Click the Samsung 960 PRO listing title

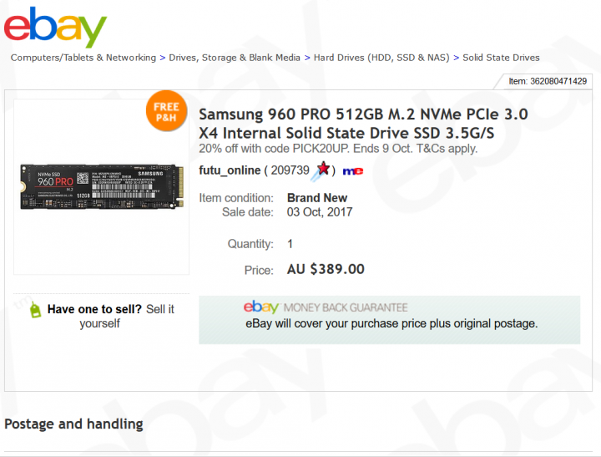tap(363, 123)
